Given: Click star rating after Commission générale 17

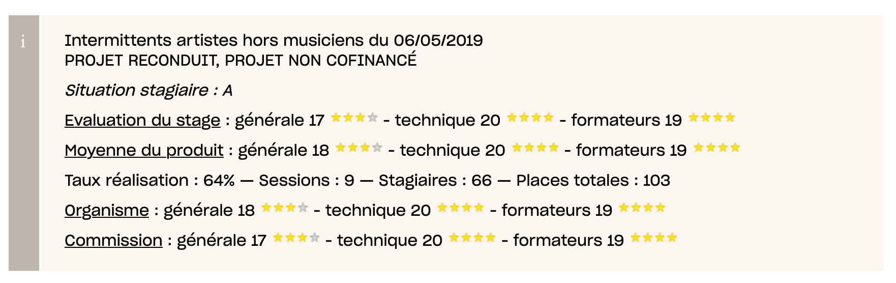Looking at the screenshot, I should (296, 238).
